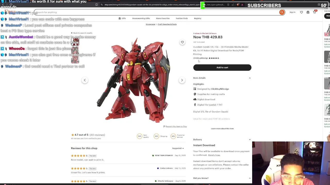
Task: Open ClickBuyNDesign shop link under title
Action: coord(201,58)
